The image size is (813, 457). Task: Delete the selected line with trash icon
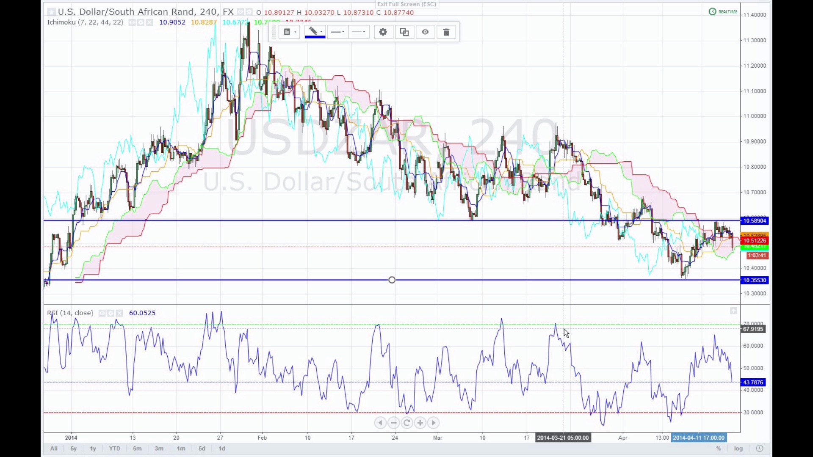click(x=446, y=32)
